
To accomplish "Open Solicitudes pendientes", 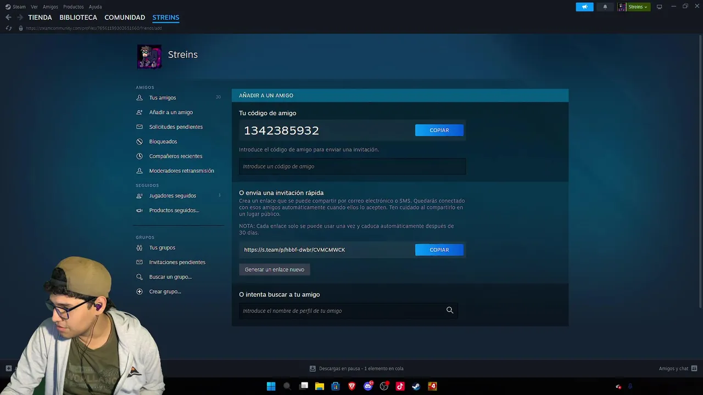I will pos(176,127).
